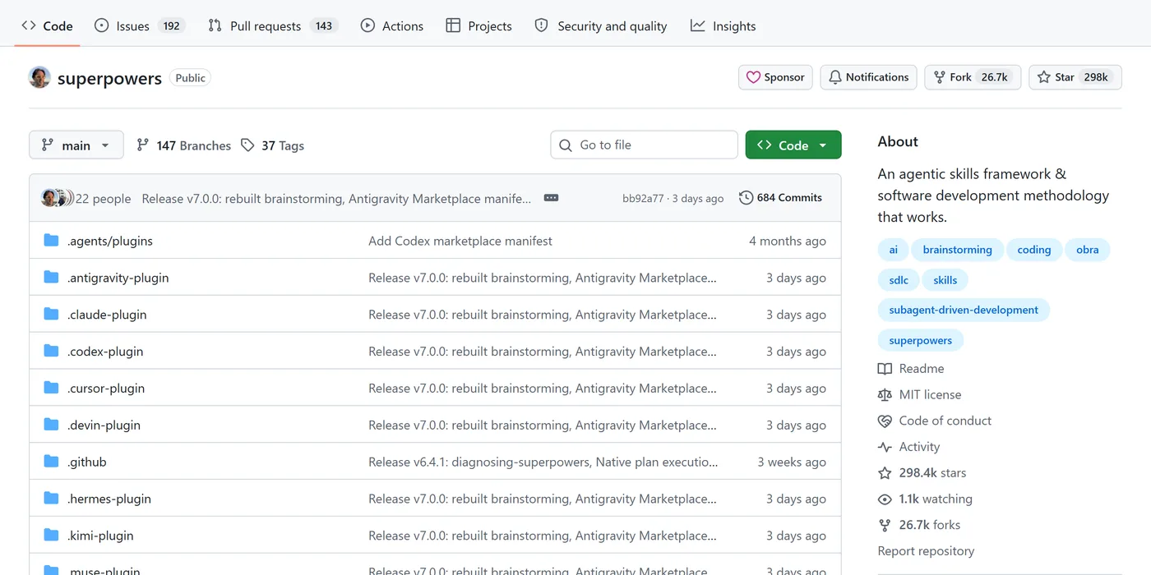
Task: Open the .codex-plugin directory name
Action: click(105, 352)
